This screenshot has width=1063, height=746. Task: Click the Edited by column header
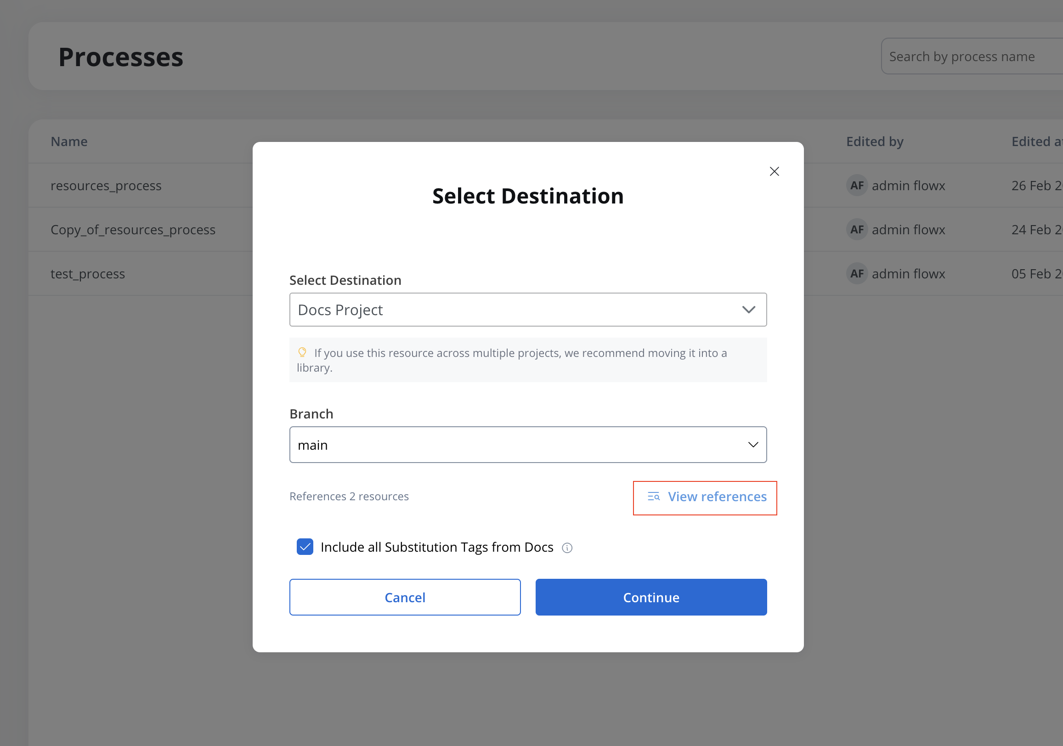point(875,141)
